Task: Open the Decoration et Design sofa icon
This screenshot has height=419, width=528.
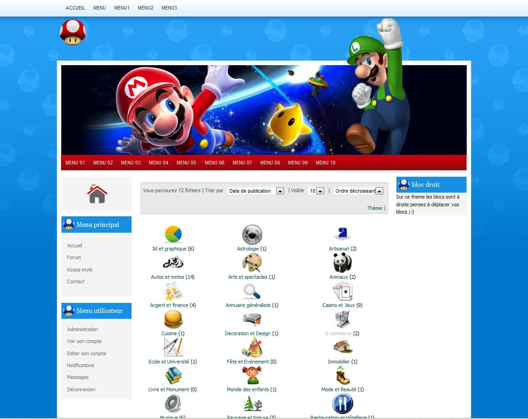Action: 252,319
